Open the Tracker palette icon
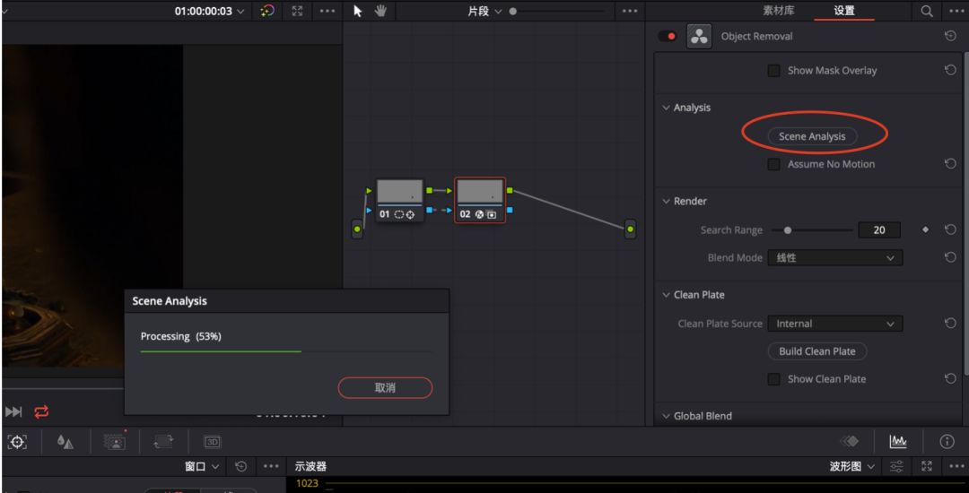Image resolution: width=969 pixels, height=493 pixels. coord(17,442)
